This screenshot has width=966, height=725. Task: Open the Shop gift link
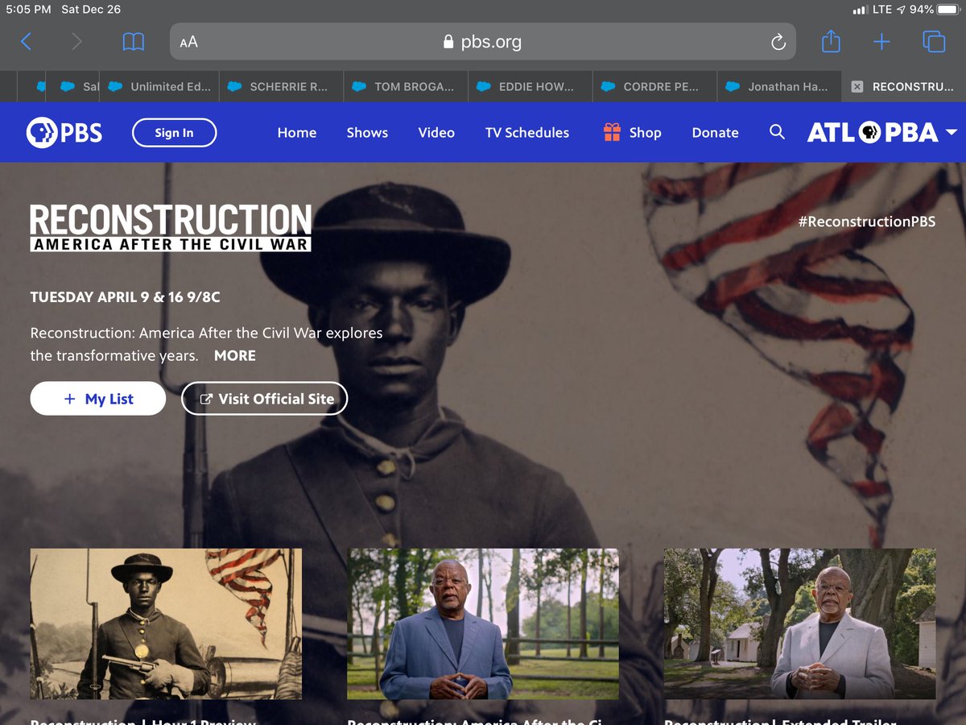pos(633,133)
